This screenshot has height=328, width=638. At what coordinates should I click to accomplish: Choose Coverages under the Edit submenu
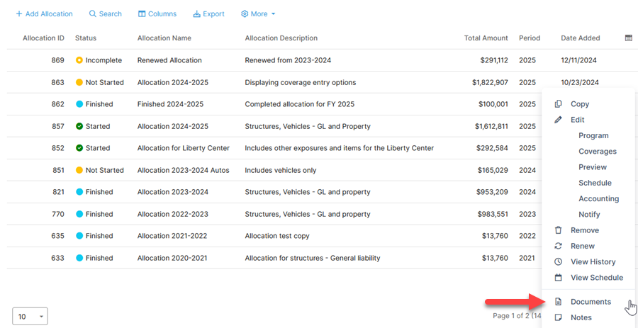click(x=597, y=152)
